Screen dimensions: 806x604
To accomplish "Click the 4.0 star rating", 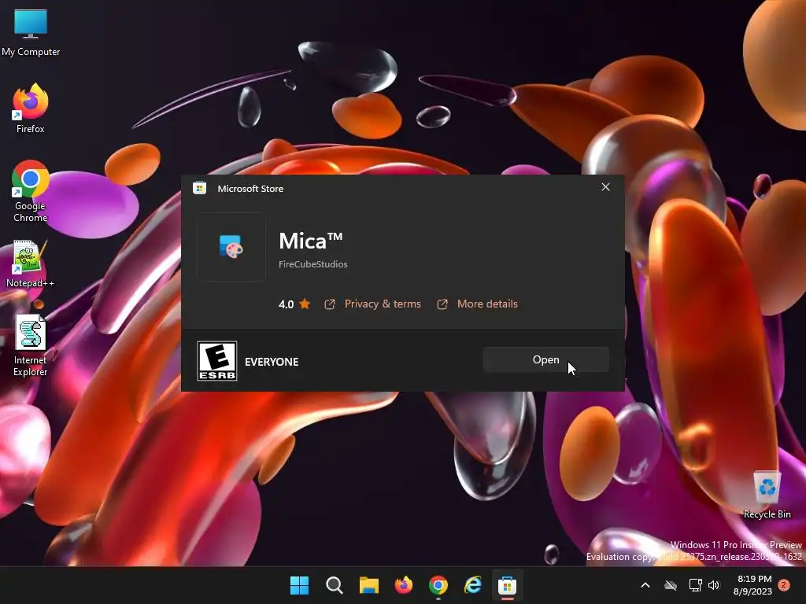I will point(294,304).
